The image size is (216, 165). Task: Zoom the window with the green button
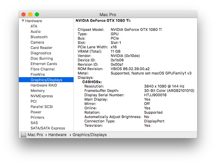[37, 14]
